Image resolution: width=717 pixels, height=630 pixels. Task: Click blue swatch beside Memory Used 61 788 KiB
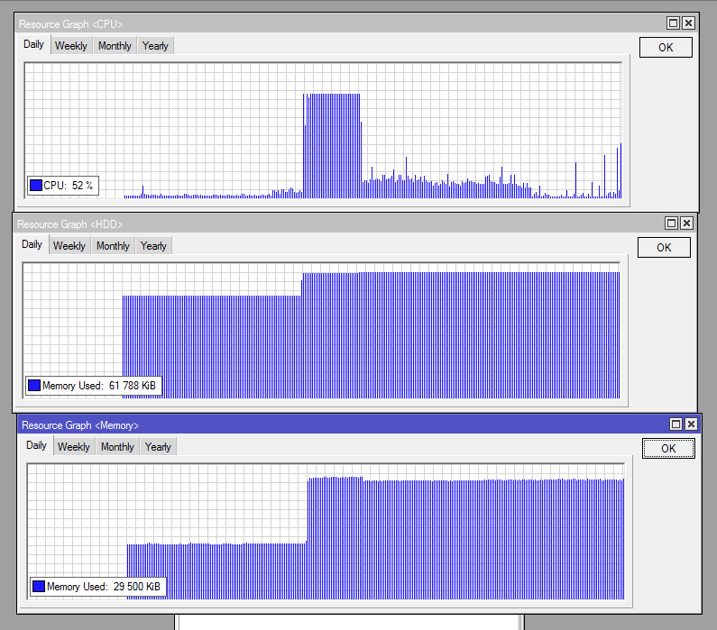pos(34,386)
